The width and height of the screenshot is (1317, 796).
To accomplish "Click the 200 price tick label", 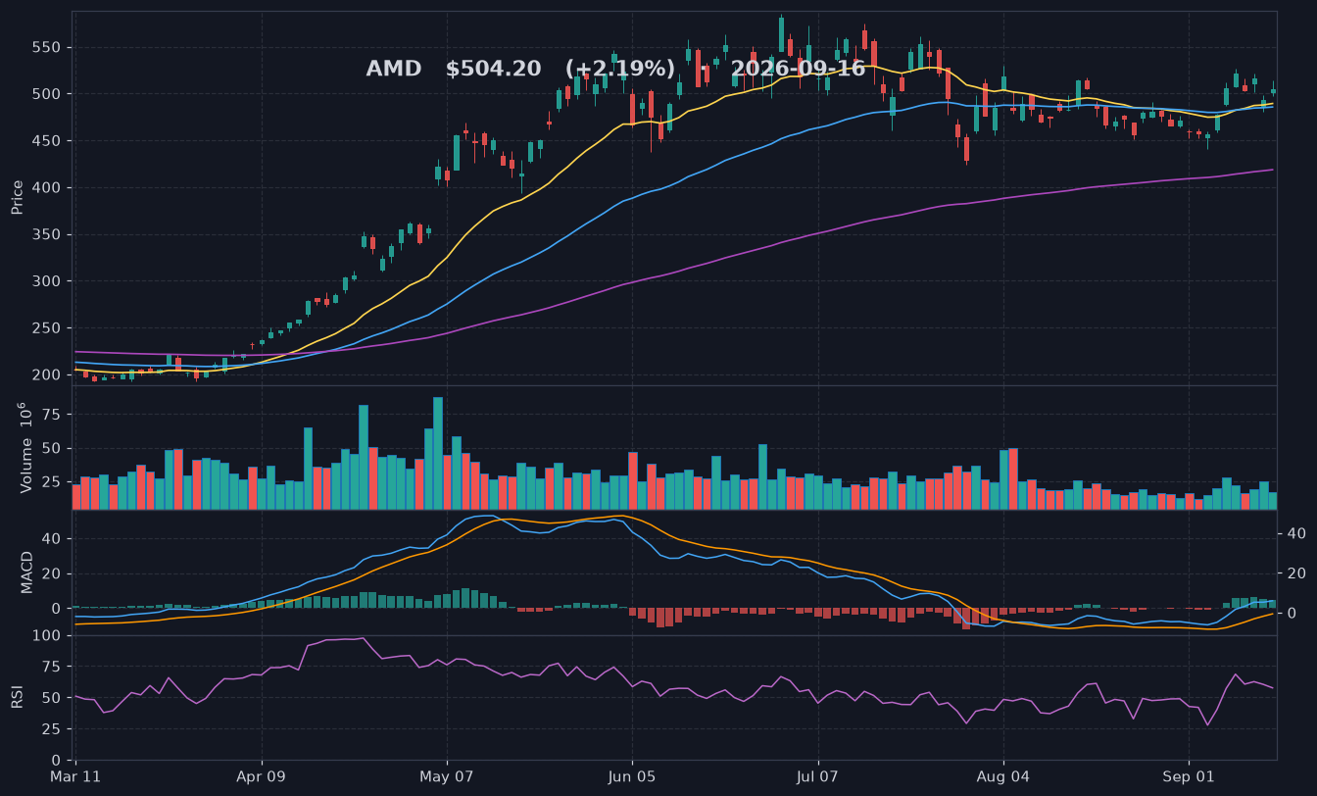I will click(x=48, y=374).
